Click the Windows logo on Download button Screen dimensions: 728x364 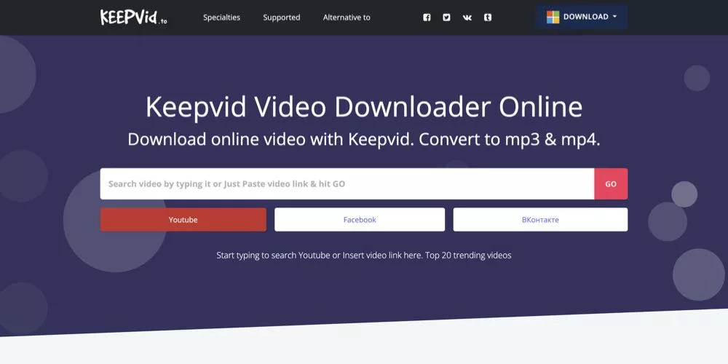point(553,17)
